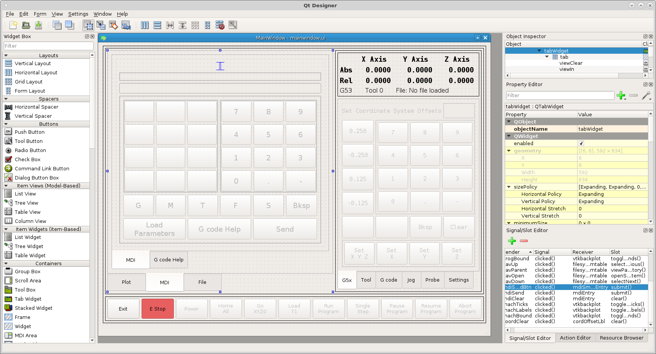The image size is (656, 354).
Task: Collapse the Layouts category in Widget Box
Action: point(6,55)
